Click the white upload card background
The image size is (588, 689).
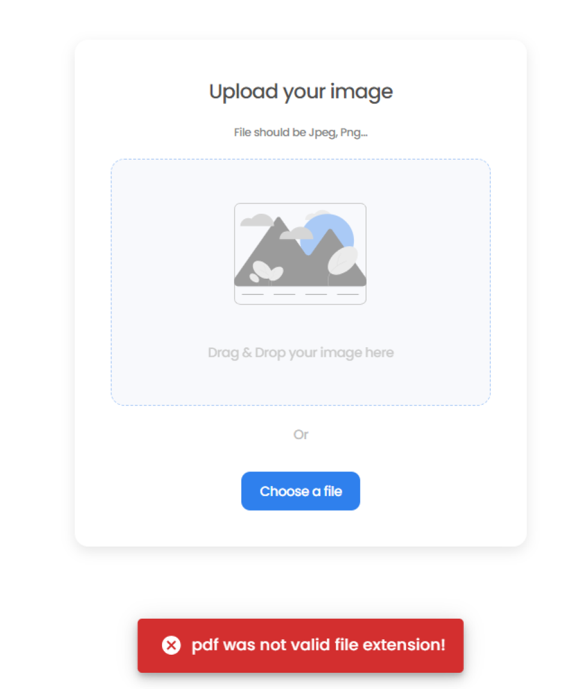301,527
